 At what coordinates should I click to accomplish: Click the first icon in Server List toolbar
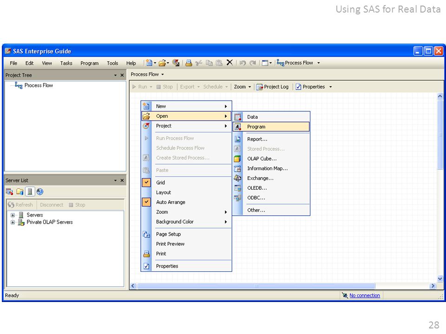pyautogui.click(x=9, y=192)
